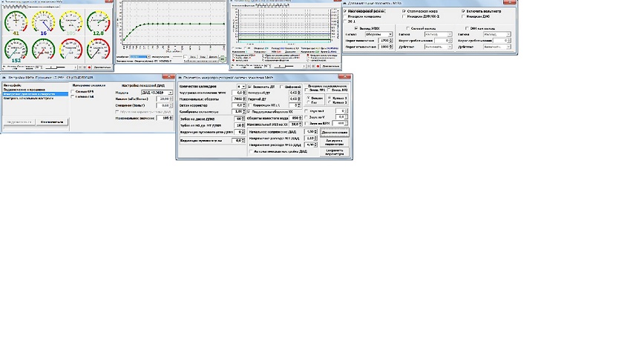
Task: Click the 'Максимальные обороты' field showing 7000
Action: tap(239, 99)
